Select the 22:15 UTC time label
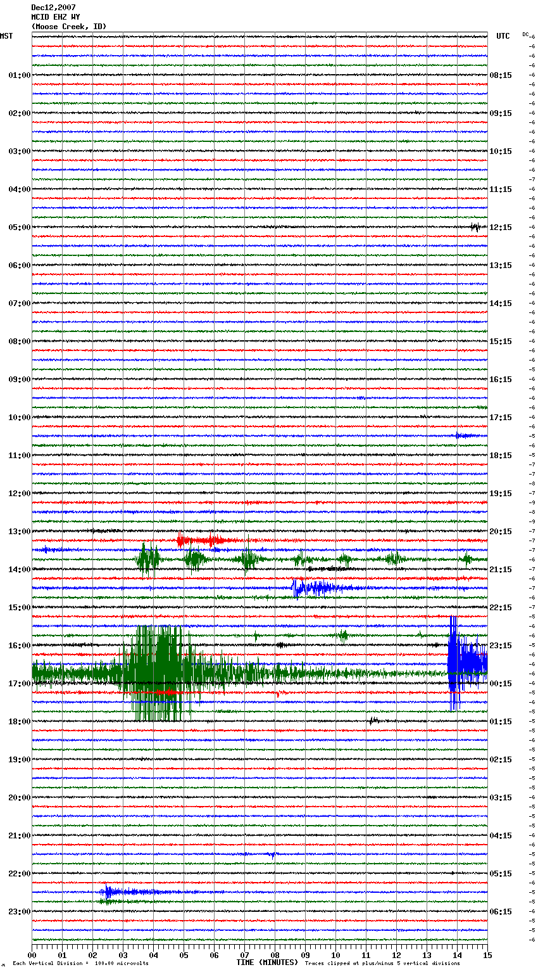This screenshot has height=972, width=538. click(501, 608)
